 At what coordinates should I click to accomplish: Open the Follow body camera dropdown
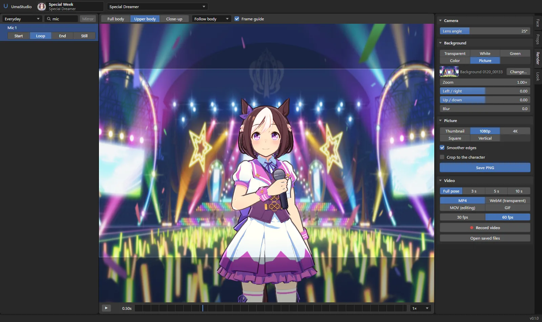click(211, 19)
